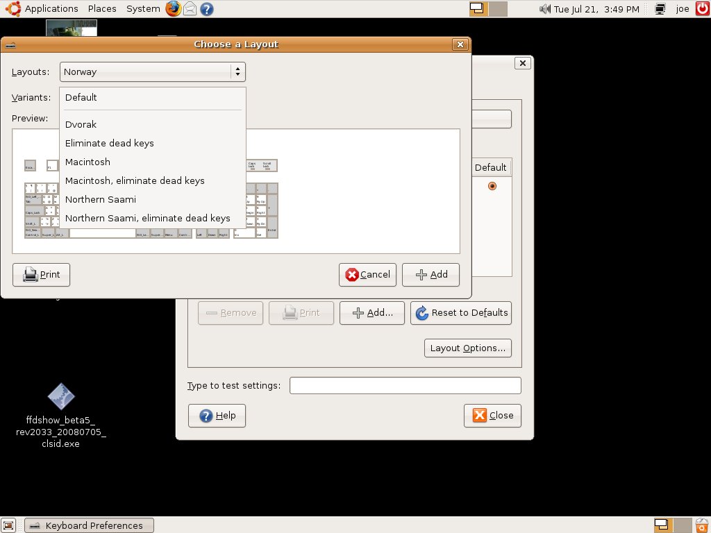
Task: Open the mail client envelope icon
Action: (x=190, y=9)
